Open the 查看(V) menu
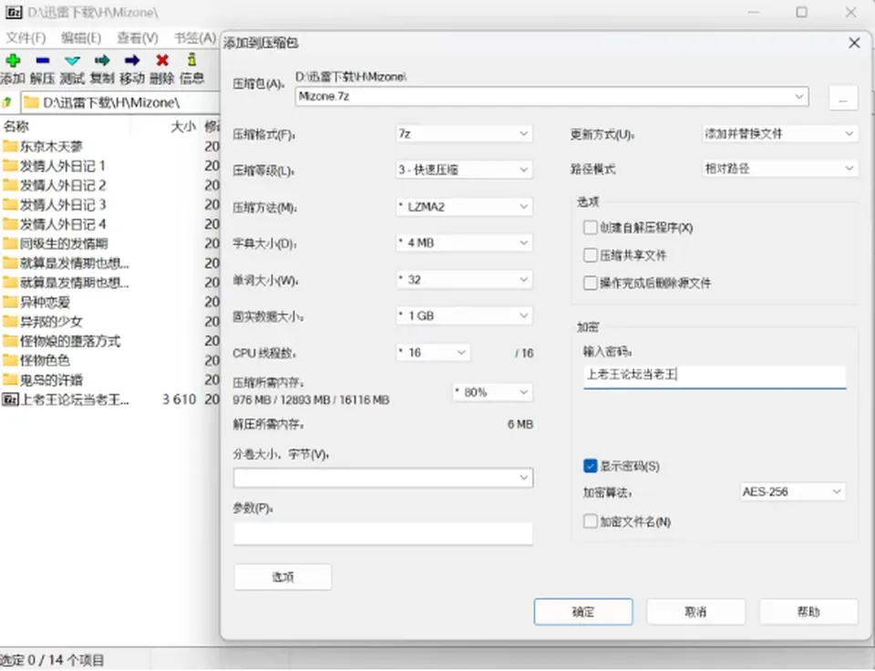 point(138,38)
